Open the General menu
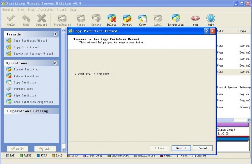The height and width of the screenshot is (164, 252). (x=8, y=9)
